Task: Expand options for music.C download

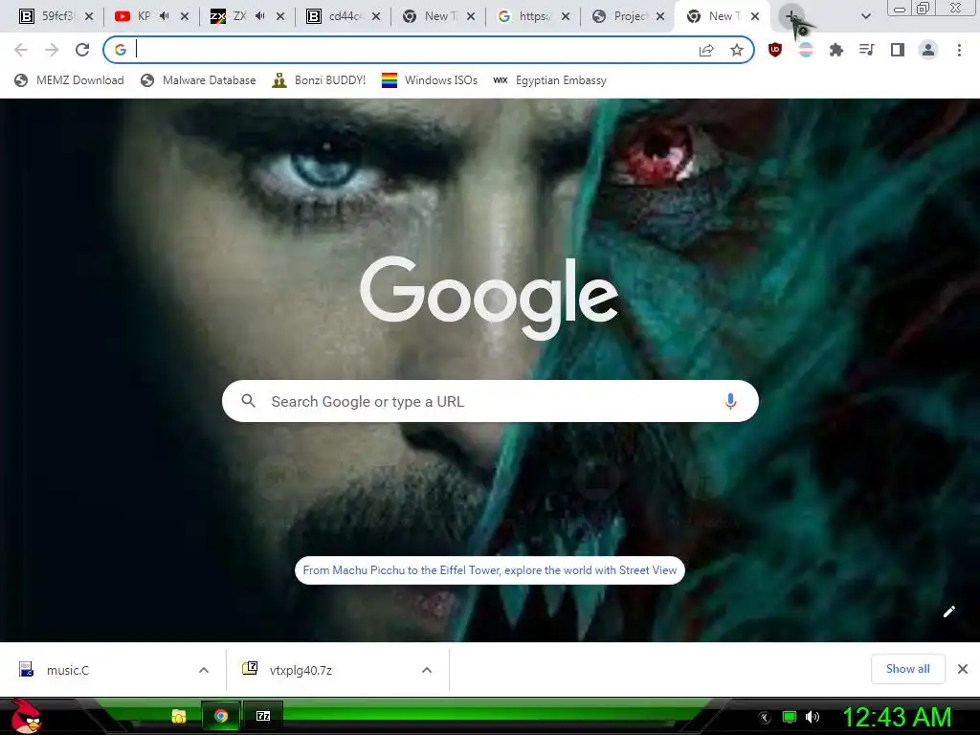Action: click(204, 670)
